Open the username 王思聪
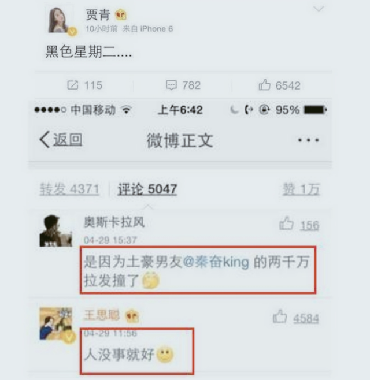 [102, 315]
